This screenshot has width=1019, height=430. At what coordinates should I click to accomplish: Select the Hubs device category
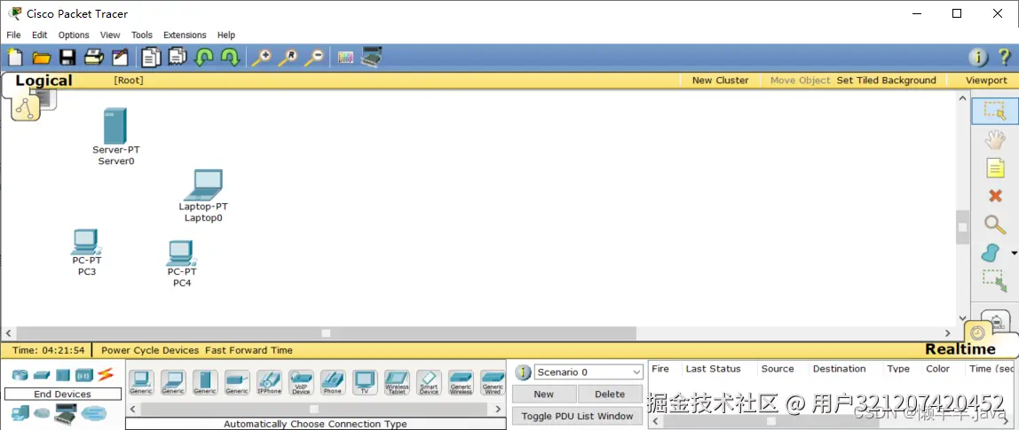click(x=62, y=375)
